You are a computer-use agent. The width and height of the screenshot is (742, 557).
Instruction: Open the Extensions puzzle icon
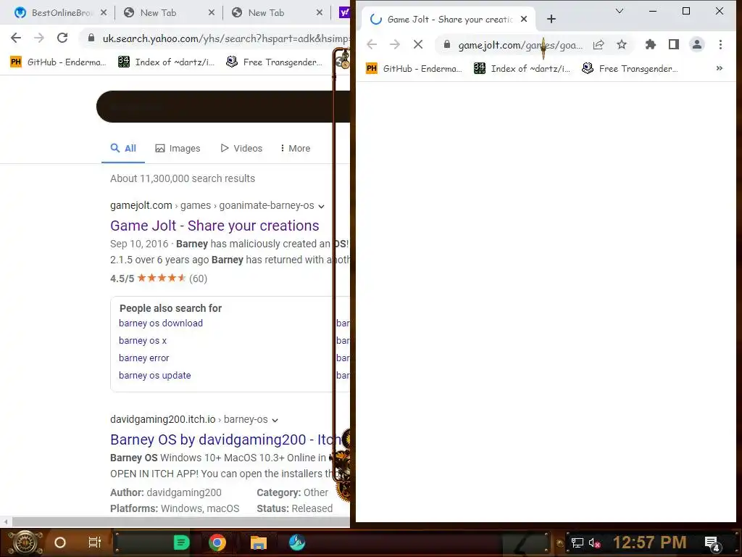[x=651, y=44]
